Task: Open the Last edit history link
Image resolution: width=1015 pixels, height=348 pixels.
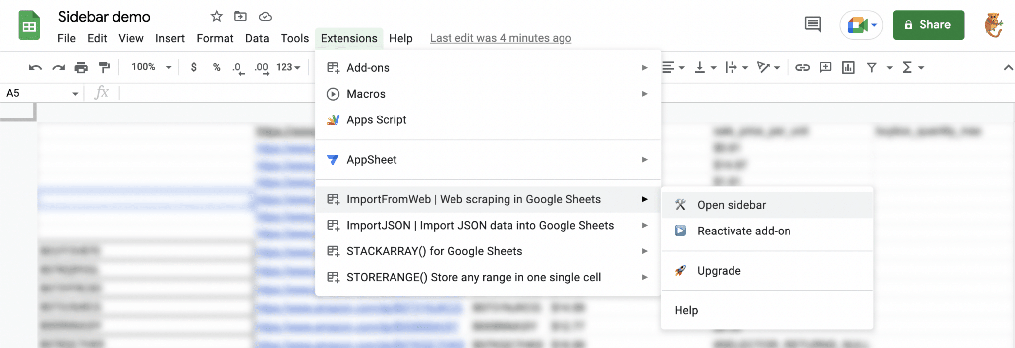Action: coord(501,38)
